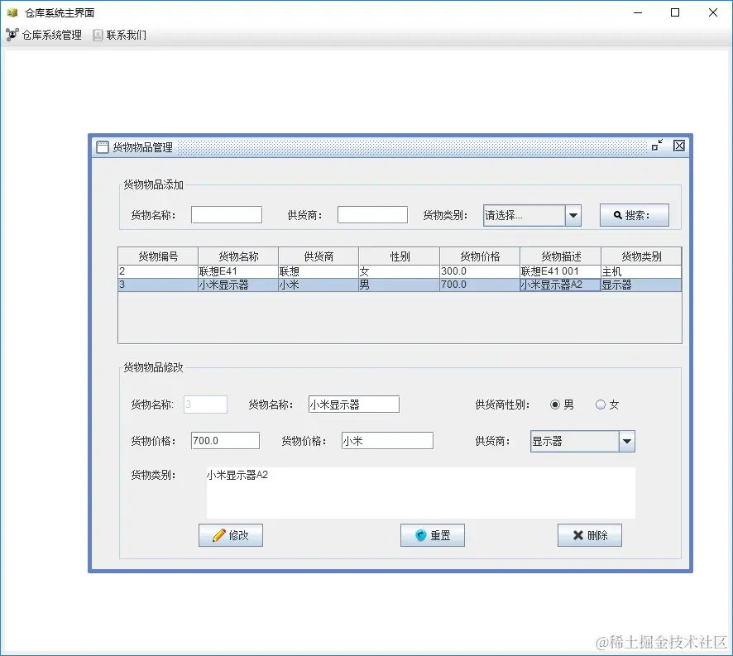The width and height of the screenshot is (733, 656).
Task: Click the 货物类别 column header
Action: click(x=641, y=256)
